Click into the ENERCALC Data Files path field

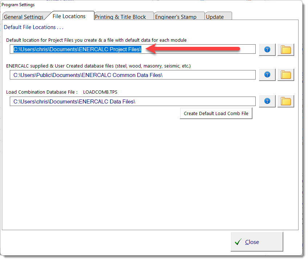(133, 102)
